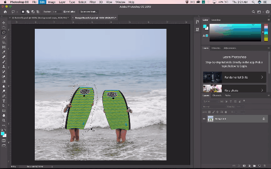Open the Layers panel options menu
271x169 pixels.
[268, 96]
